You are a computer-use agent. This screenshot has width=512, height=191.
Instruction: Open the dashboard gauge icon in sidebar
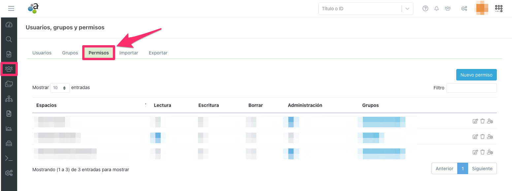click(x=9, y=25)
